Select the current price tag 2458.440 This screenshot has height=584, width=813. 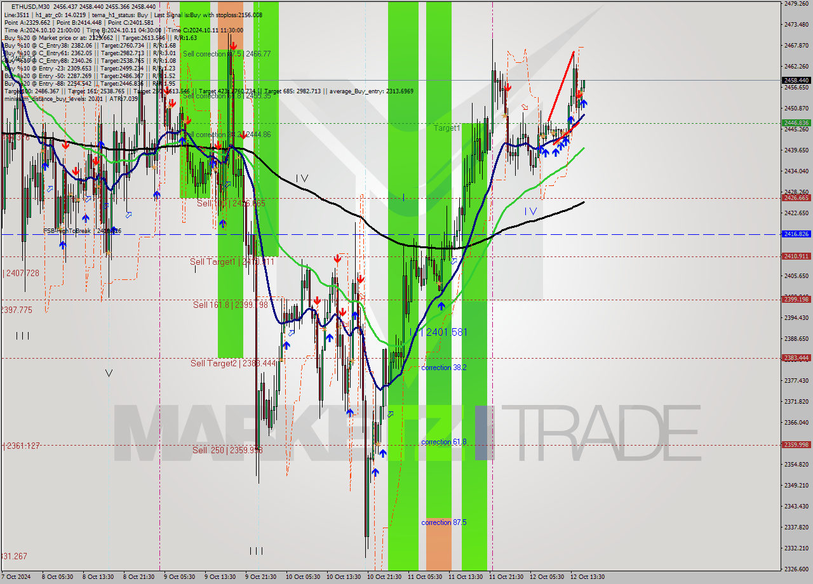[796, 80]
